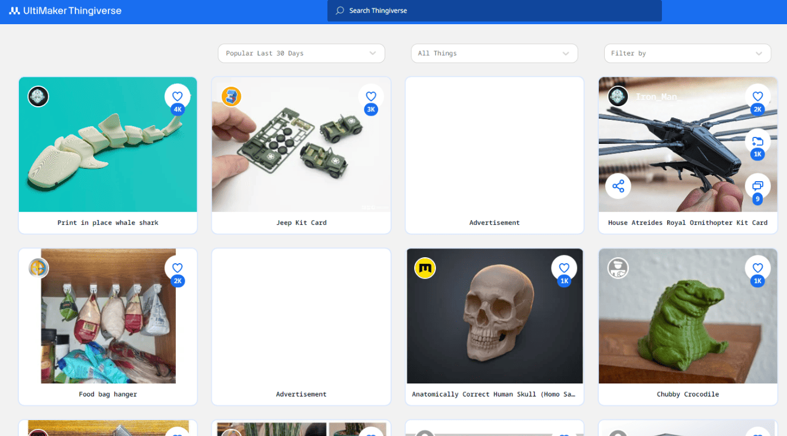Add Ornithopter Kit Card to a collection
This screenshot has width=787, height=436.
[x=758, y=142]
